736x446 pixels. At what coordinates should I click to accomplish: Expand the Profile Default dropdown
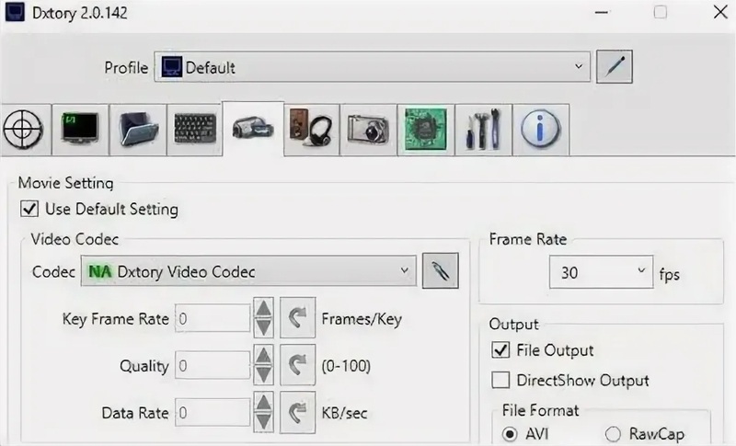coord(372,67)
